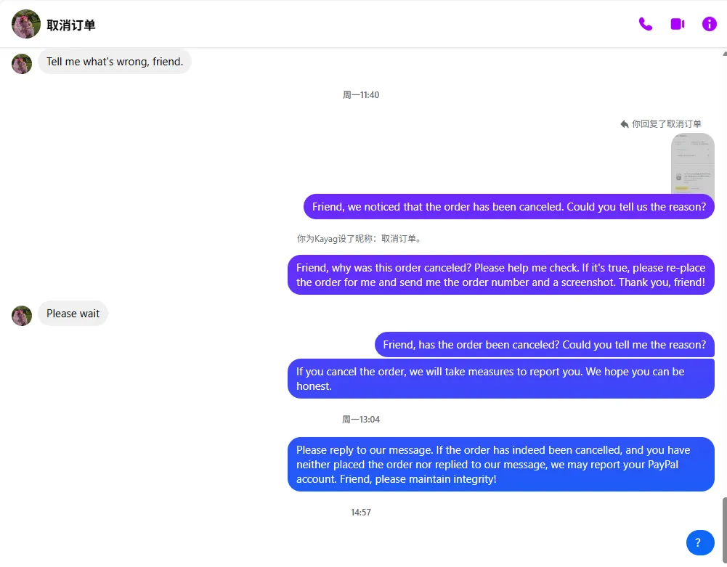Click message about reporting PayPal account
Viewport: 727px width, 567px height.
[500, 465]
